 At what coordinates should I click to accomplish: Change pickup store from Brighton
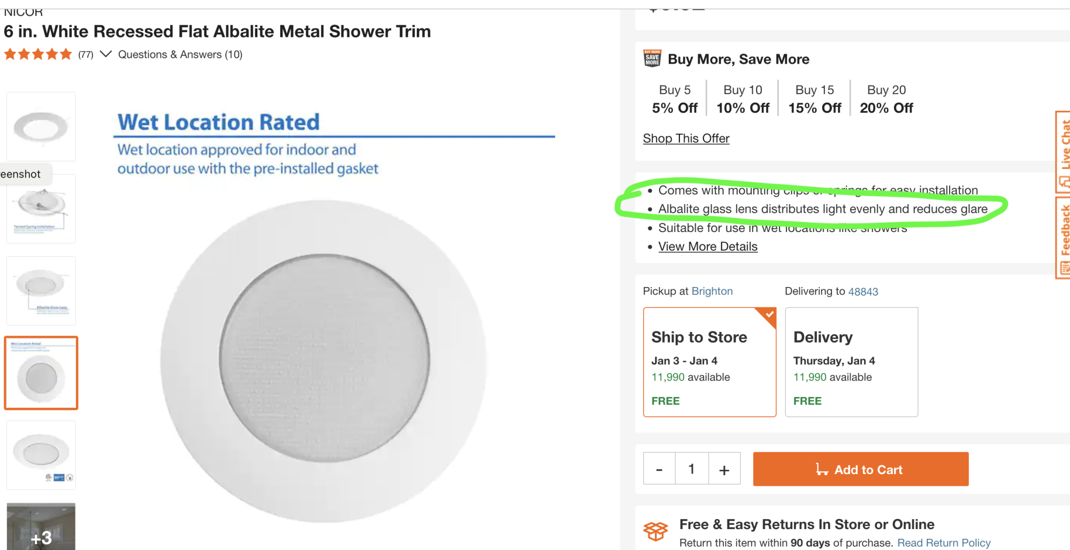(712, 291)
